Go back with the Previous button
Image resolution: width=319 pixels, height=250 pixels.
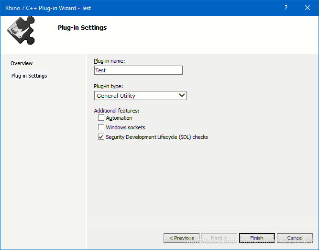coord(181,238)
